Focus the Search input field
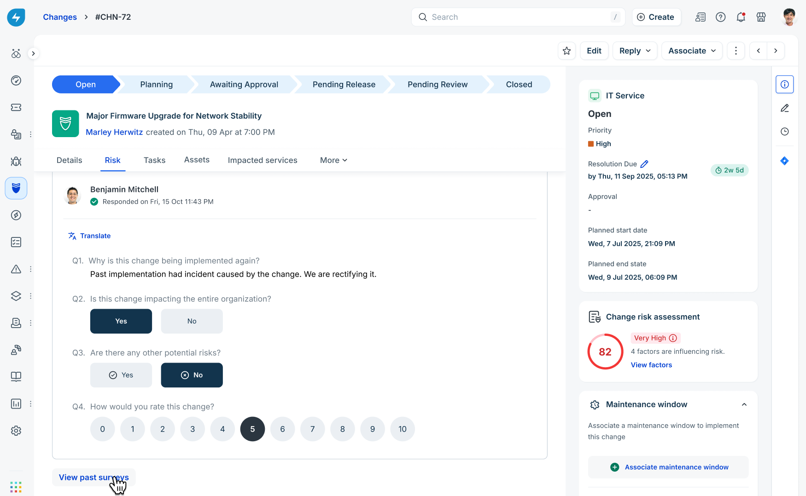 [519, 17]
